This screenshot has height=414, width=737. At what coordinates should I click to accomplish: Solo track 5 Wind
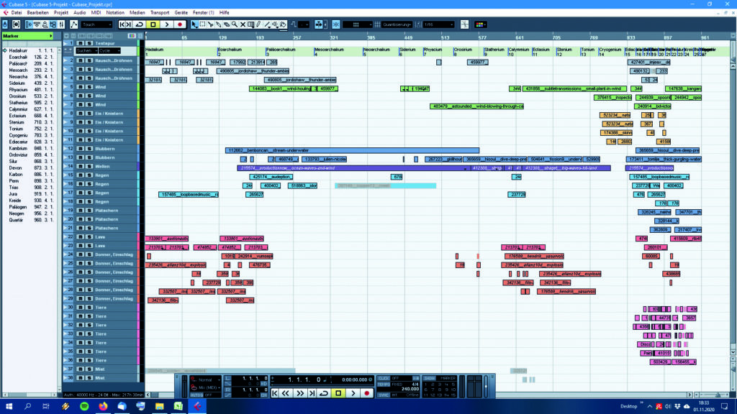tap(89, 87)
